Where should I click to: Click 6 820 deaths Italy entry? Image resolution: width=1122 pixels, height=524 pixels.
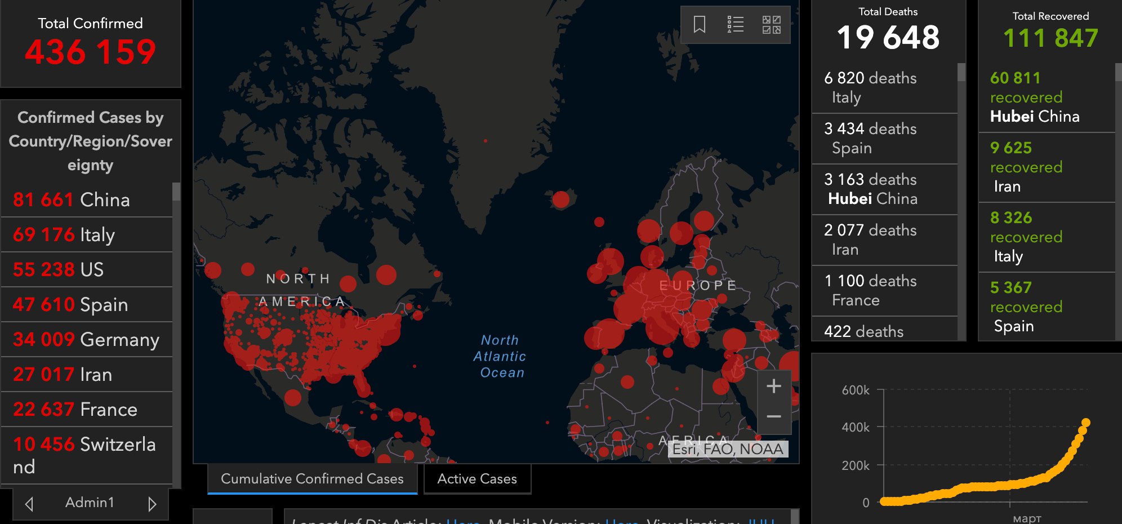tap(884, 88)
